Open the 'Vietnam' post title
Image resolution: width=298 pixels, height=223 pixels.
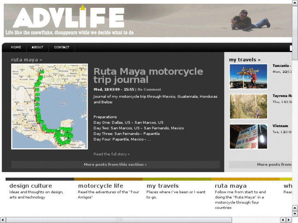click(280, 126)
